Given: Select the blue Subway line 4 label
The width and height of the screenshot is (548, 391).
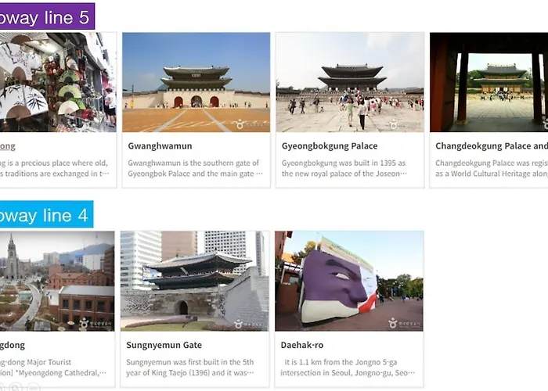Looking at the screenshot, I should [46, 214].
